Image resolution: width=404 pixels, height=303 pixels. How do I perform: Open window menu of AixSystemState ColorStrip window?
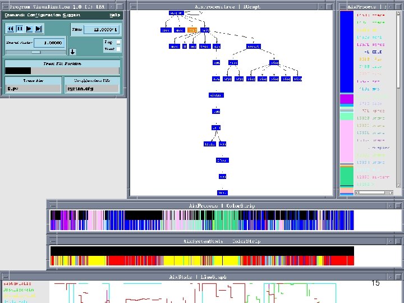[53, 241]
